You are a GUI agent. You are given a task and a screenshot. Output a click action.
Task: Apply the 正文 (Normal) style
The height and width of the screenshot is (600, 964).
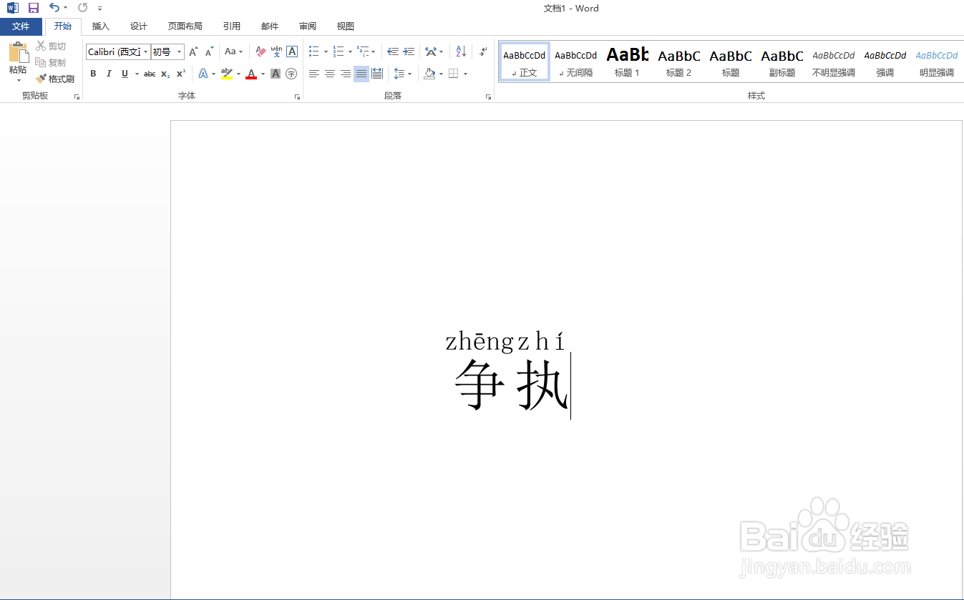click(525, 62)
